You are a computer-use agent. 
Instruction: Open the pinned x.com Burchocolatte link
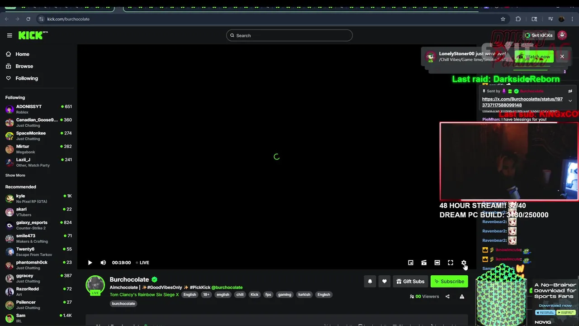(x=522, y=102)
